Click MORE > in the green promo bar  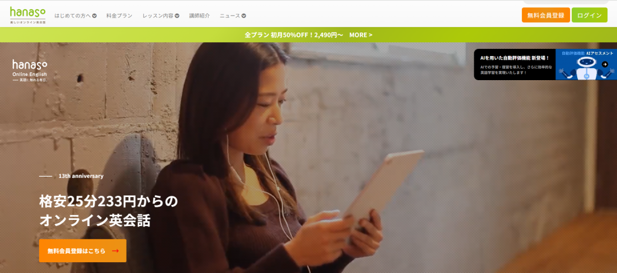pos(361,34)
